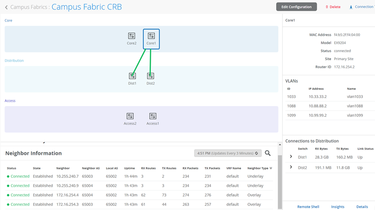
Task: Click the 4:51 PM updates refresh button
Action: [228, 153]
